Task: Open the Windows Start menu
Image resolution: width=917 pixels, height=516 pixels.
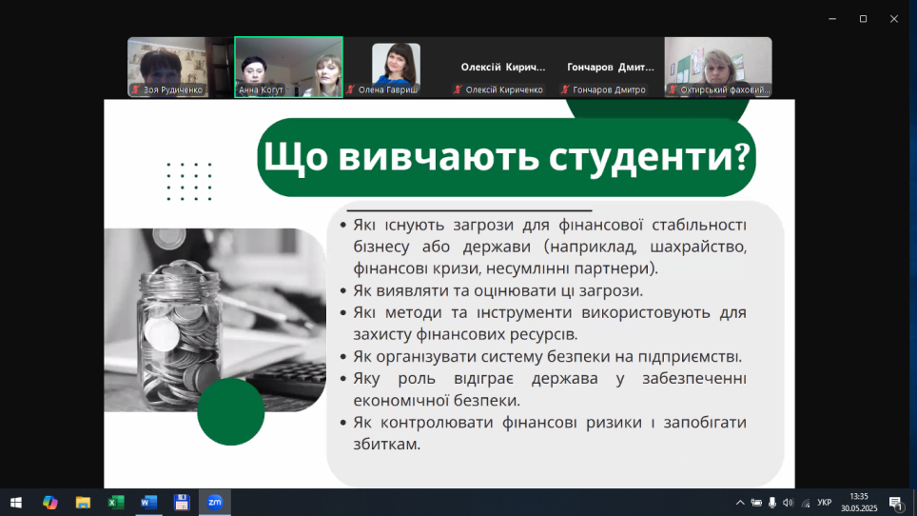Action: 16,502
